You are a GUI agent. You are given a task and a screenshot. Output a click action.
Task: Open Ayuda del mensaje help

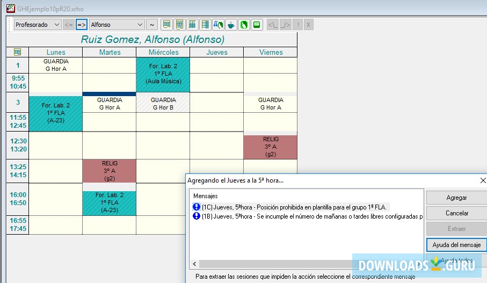(x=456, y=245)
